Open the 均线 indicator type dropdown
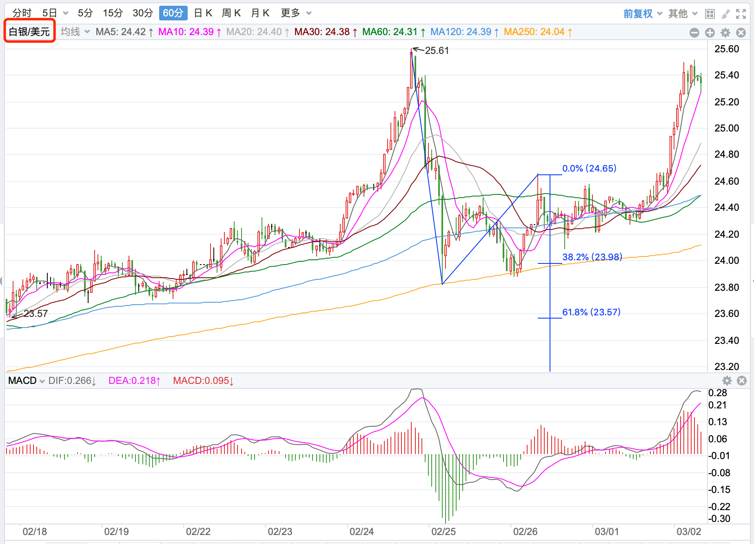 tap(75, 32)
